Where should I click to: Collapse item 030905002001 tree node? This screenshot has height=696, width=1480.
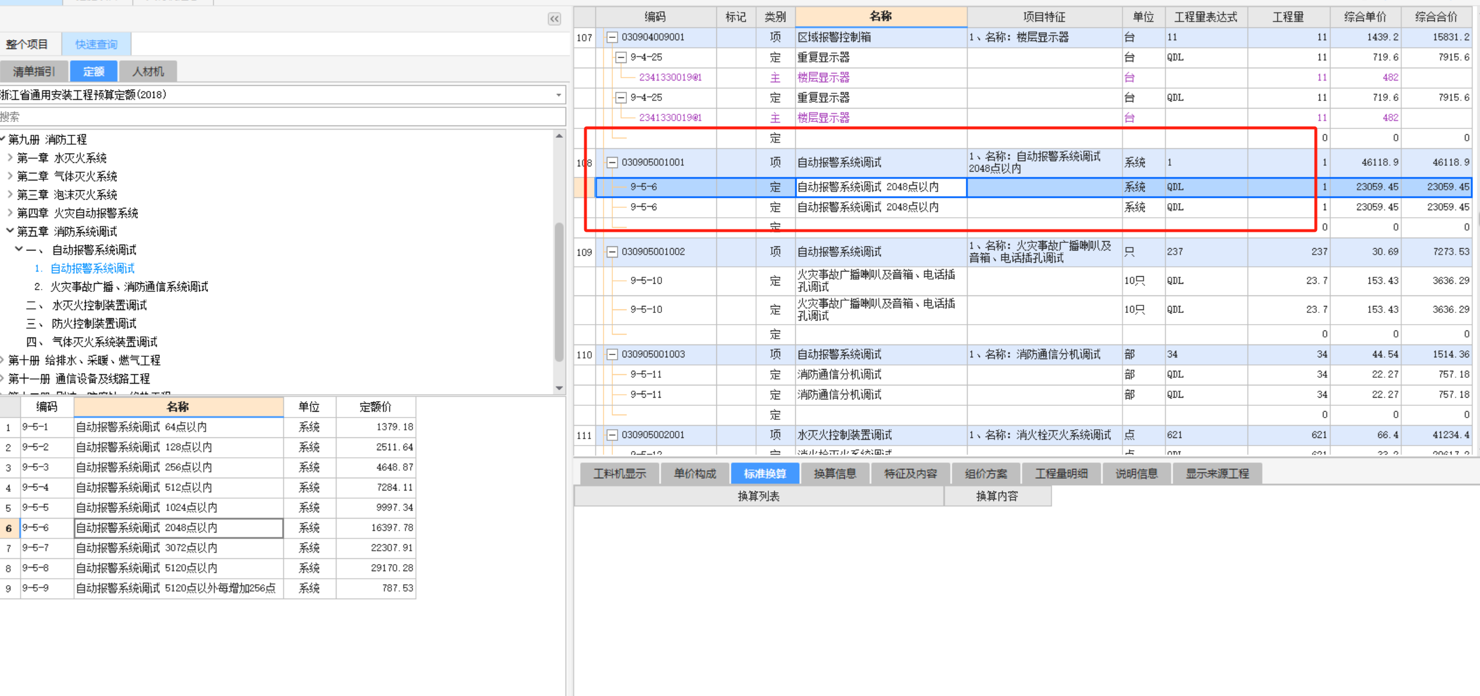pos(612,435)
